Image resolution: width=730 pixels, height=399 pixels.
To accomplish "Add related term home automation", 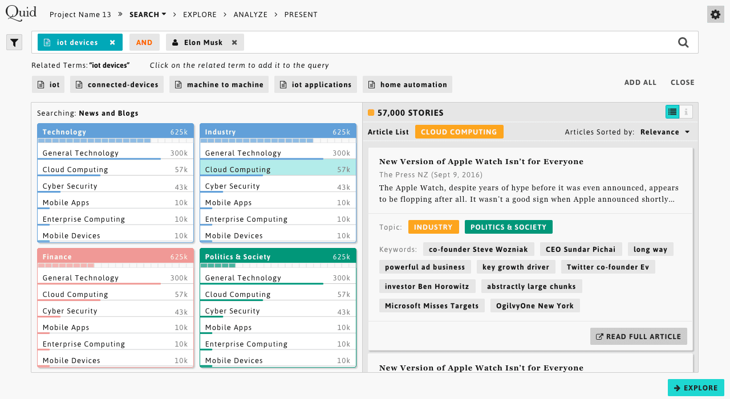I will click(407, 84).
